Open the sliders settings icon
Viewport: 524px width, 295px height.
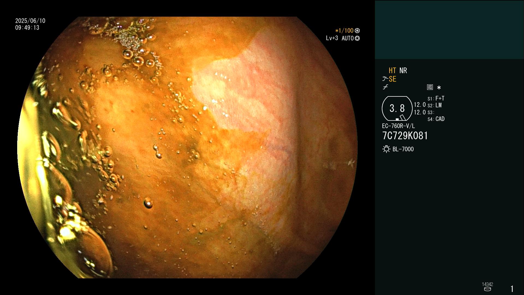(430, 87)
